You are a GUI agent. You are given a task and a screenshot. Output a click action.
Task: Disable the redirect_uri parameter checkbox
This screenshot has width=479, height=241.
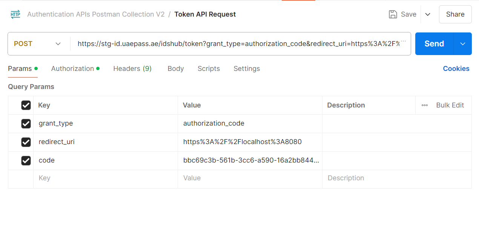tap(26, 142)
